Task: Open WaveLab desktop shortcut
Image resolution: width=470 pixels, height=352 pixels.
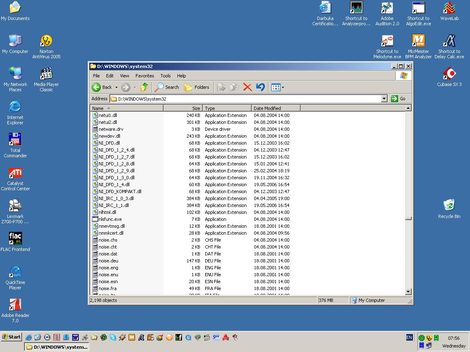Action: [449, 8]
